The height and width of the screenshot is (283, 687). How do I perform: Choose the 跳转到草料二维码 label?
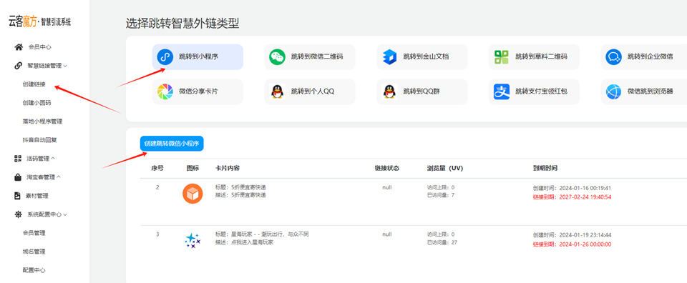click(x=542, y=57)
